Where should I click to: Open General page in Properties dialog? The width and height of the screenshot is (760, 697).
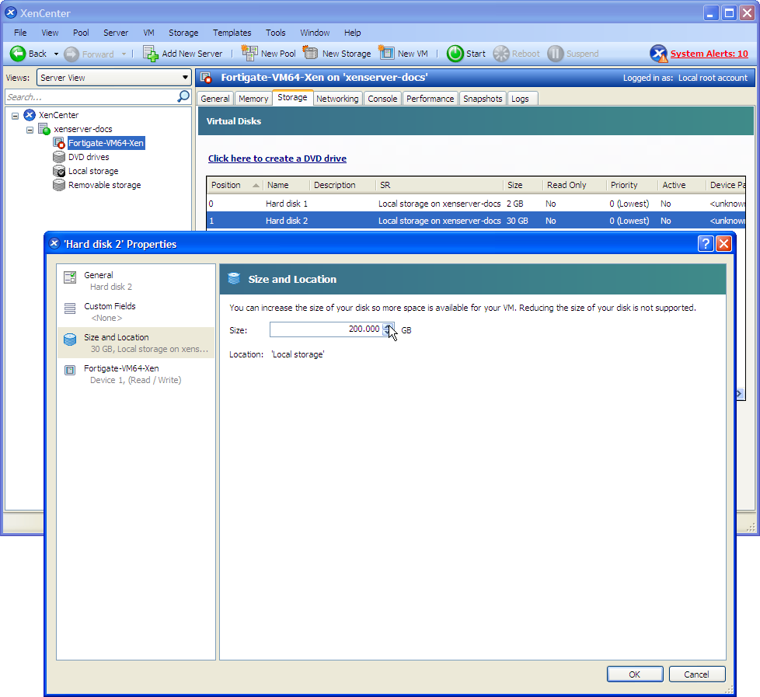(136, 281)
